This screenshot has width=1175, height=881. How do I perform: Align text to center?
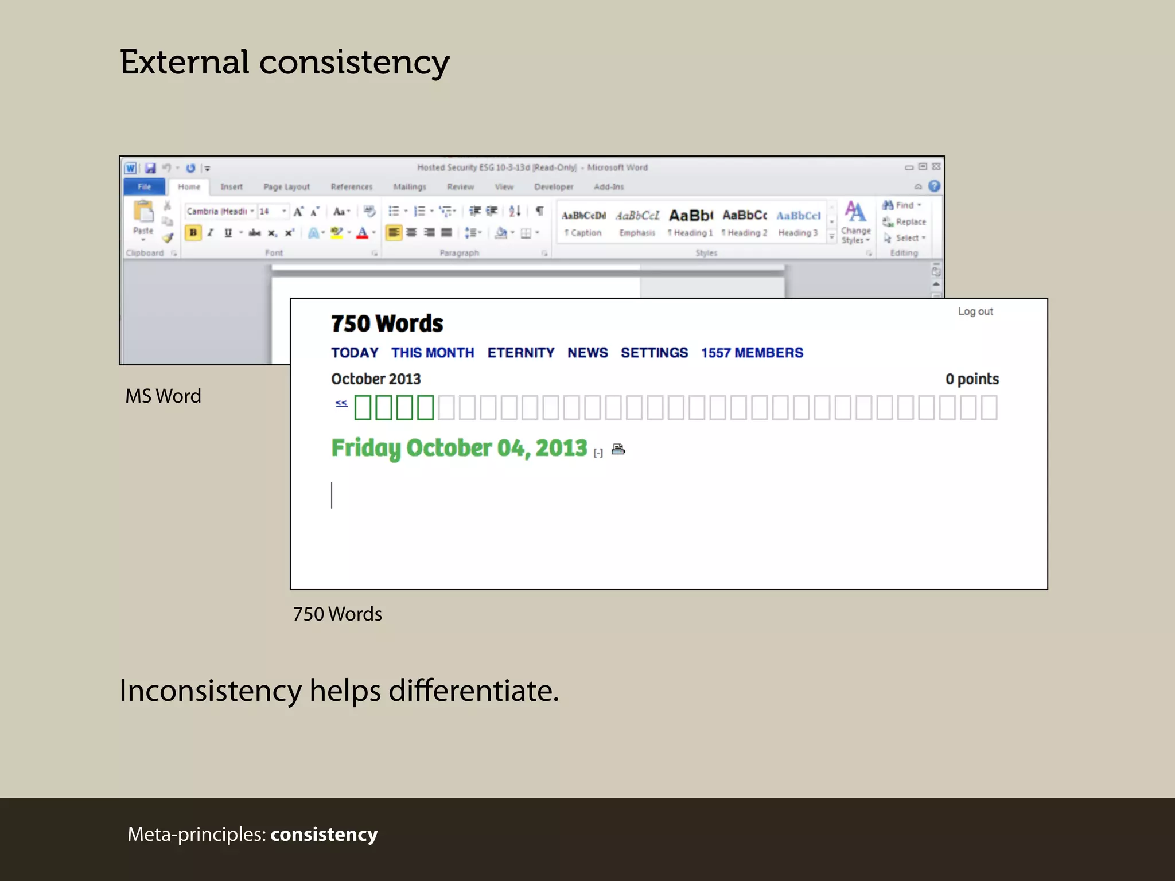pyautogui.click(x=411, y=233)
